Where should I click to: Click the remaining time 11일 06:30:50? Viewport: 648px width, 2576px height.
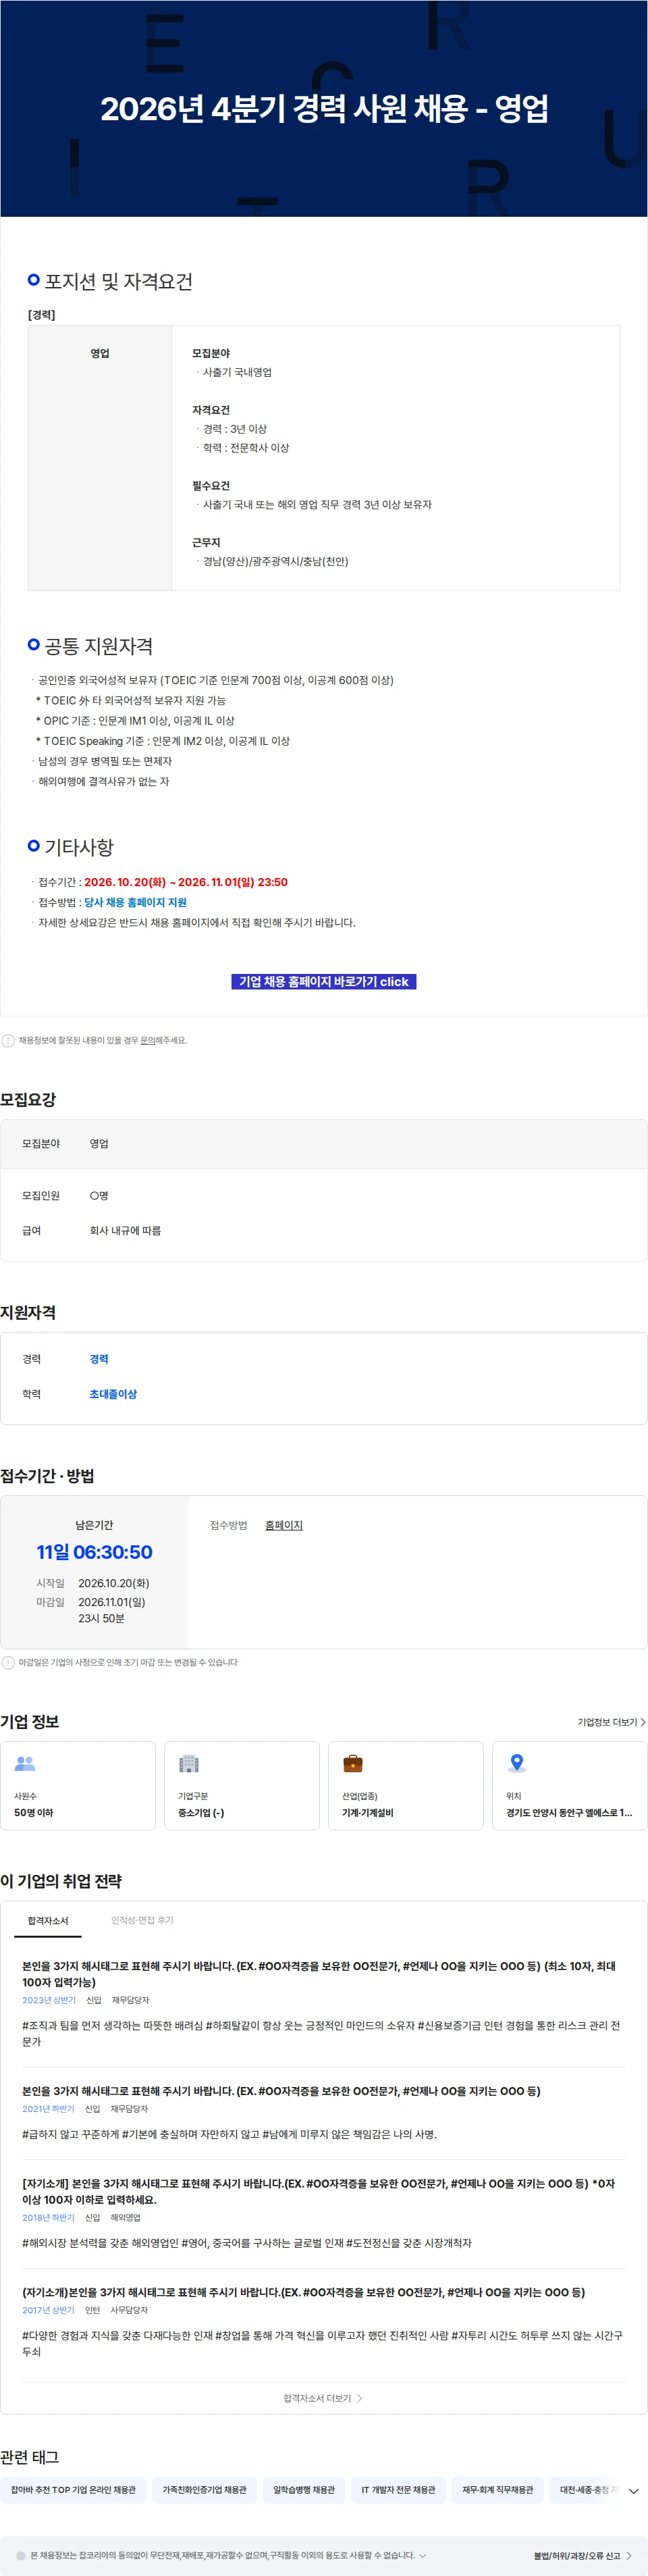94,1552
